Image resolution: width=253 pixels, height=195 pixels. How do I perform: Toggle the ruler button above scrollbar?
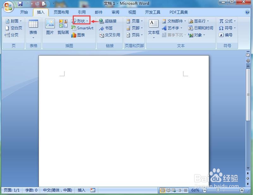pyautogui.click(x=248, y=54)
